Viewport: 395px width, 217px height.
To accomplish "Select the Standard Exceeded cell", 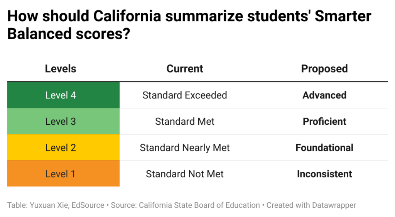I will [185, 95].
